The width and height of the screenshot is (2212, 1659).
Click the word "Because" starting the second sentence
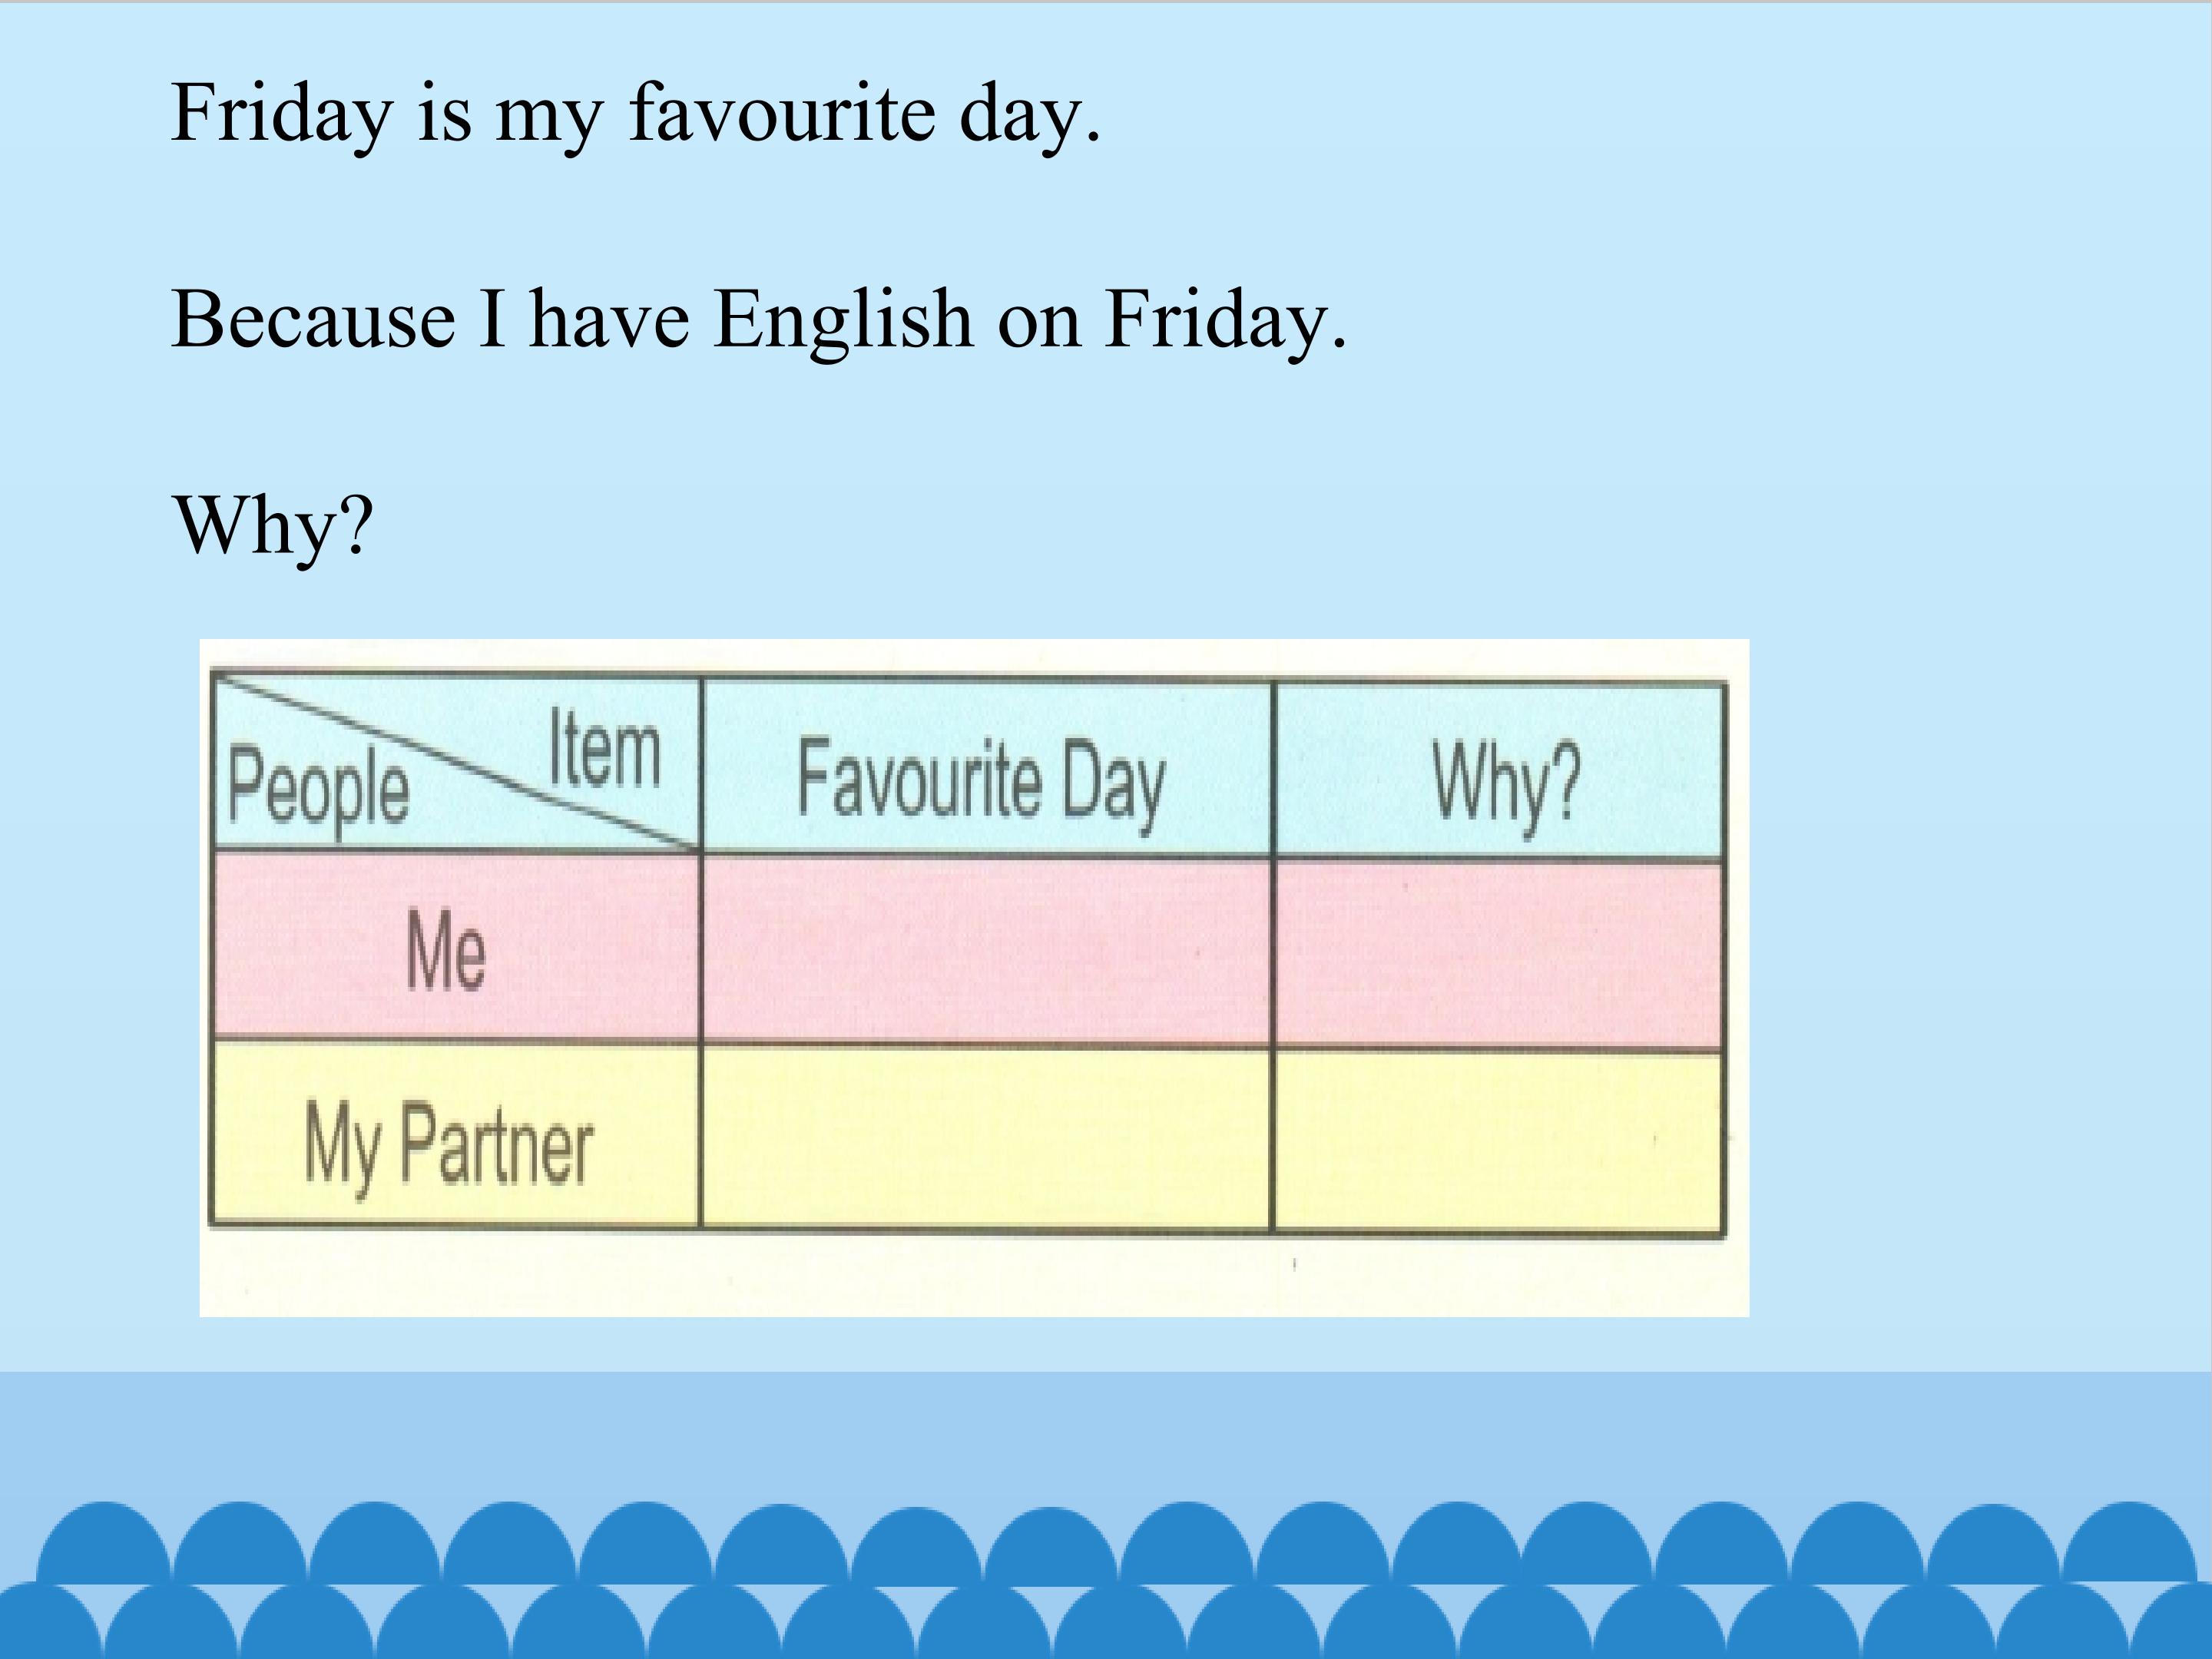click(x=313, y=320)
